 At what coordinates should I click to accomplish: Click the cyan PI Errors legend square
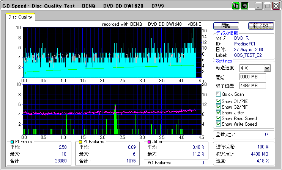point(13,142)
